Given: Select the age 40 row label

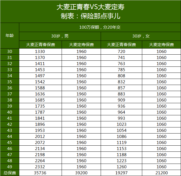Looking at the screenshot, I should [x=10, y=112].
